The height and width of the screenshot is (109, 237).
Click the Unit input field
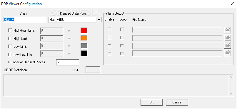(x=93, y=69)
